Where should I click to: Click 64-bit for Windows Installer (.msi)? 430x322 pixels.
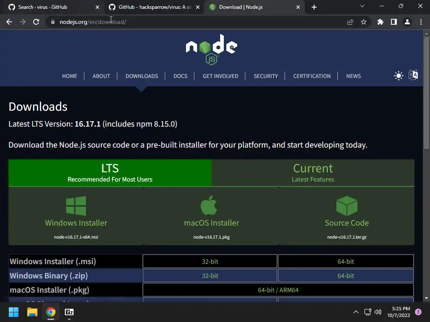pos(346,262)
